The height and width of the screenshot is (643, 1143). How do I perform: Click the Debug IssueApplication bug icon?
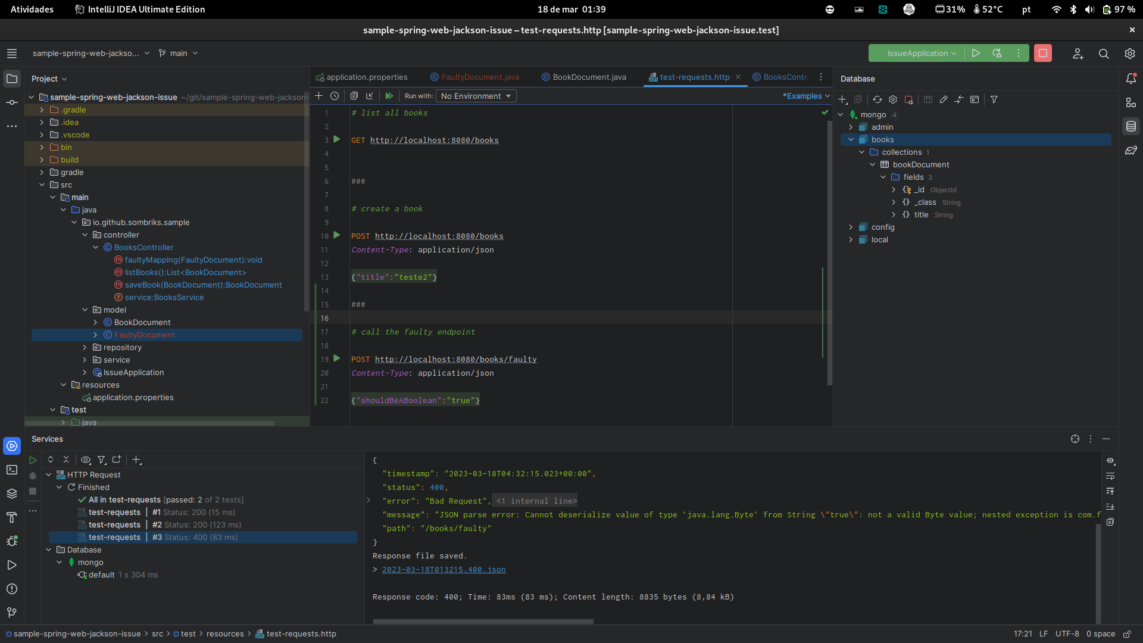(x=997, y=53)
